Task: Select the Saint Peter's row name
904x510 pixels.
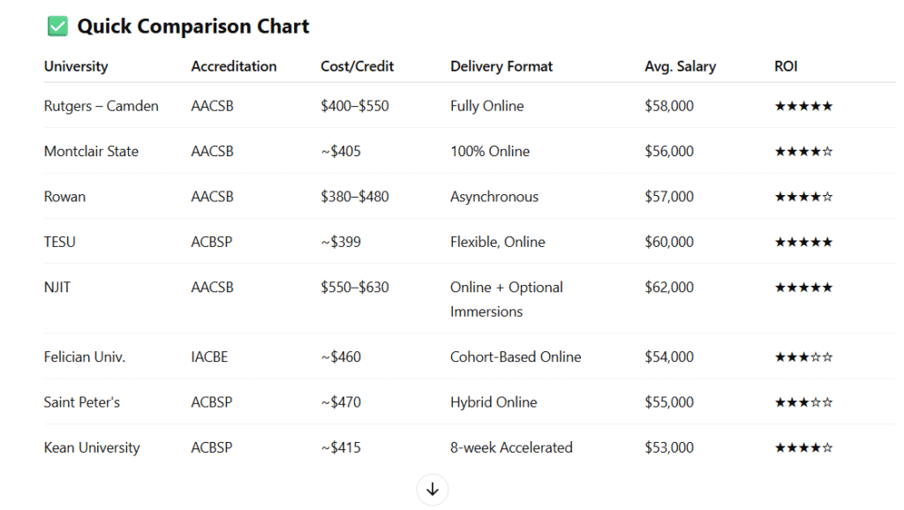Action: click(82, 402)
